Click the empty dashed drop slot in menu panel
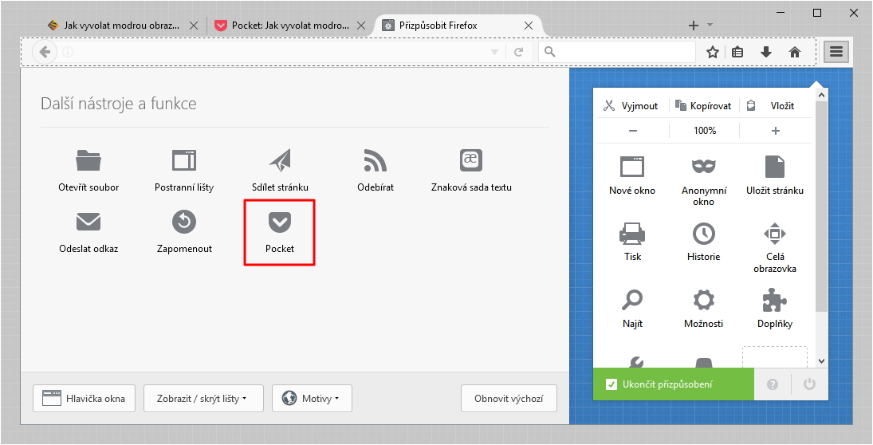 click(x=774, y=357)
